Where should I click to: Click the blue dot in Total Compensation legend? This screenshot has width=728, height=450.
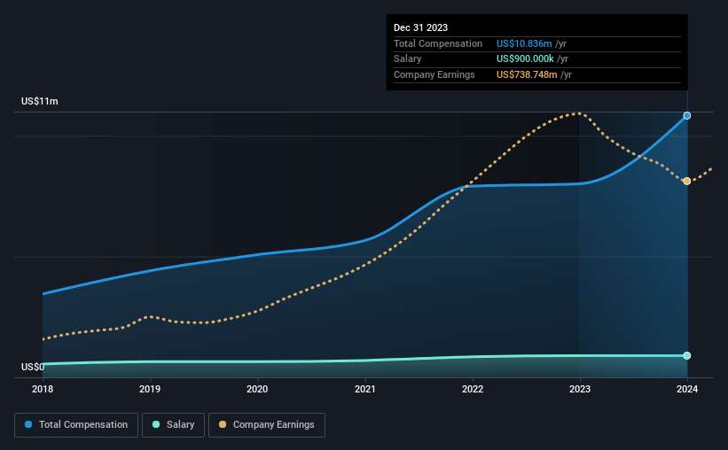click(x=28, y=424)
